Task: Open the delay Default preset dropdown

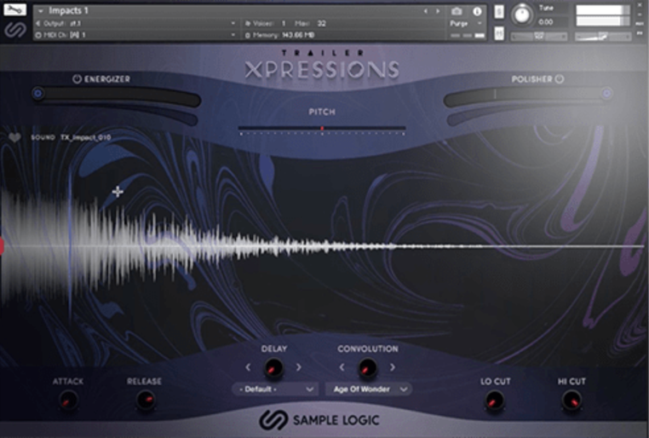Action: coord(273,389)
